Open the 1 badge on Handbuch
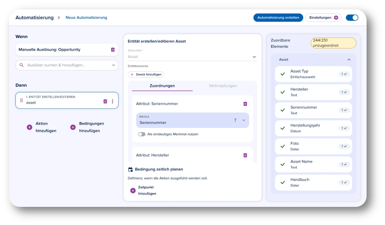The image size is (385, 225). click(344, 183)
